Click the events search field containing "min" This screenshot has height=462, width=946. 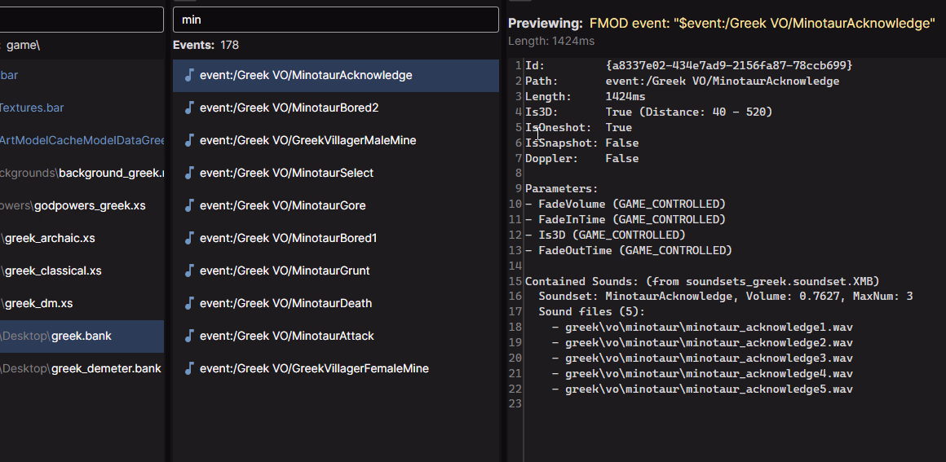[x=335, y=20]
